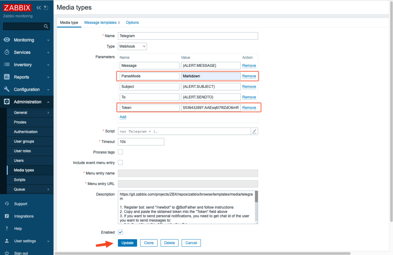Viewport: 393px width, 255px height.
Task: Collapse the Administration menu chevron
Action: tap(48, 102)
